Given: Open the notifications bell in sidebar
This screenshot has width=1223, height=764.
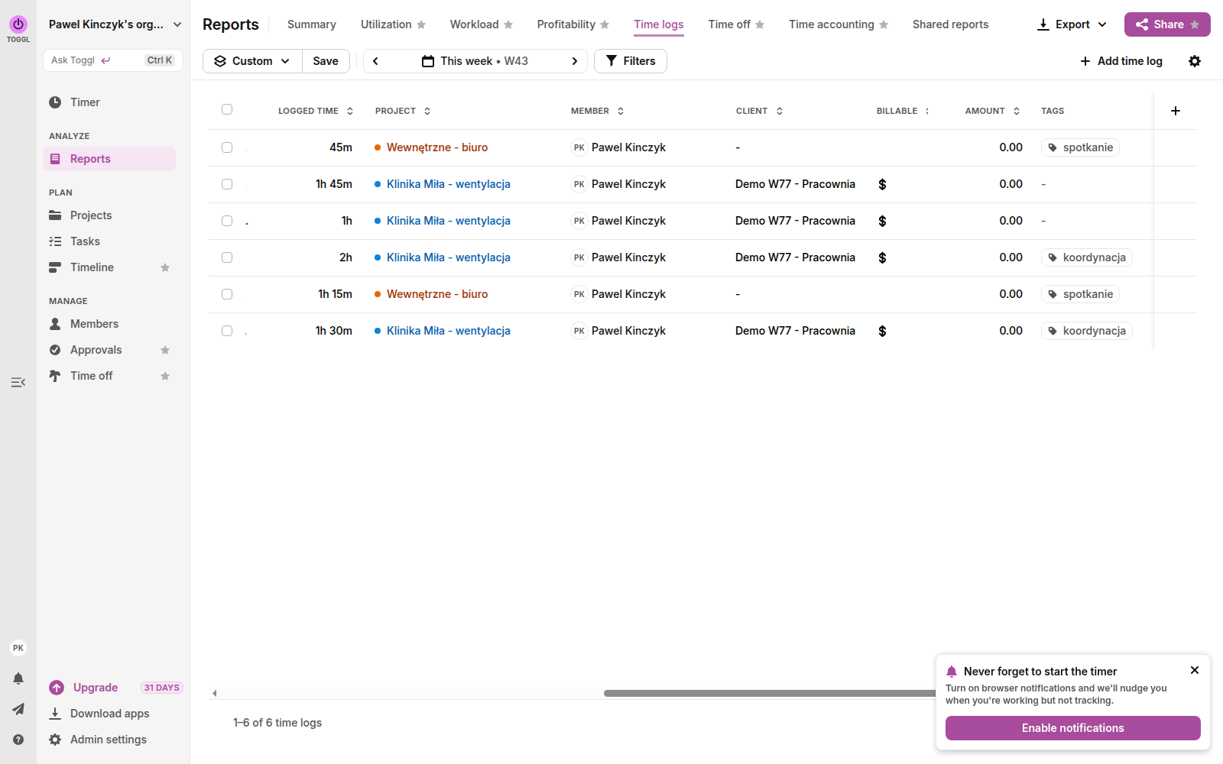Looking at the screenshot, I should coord(18,678).
